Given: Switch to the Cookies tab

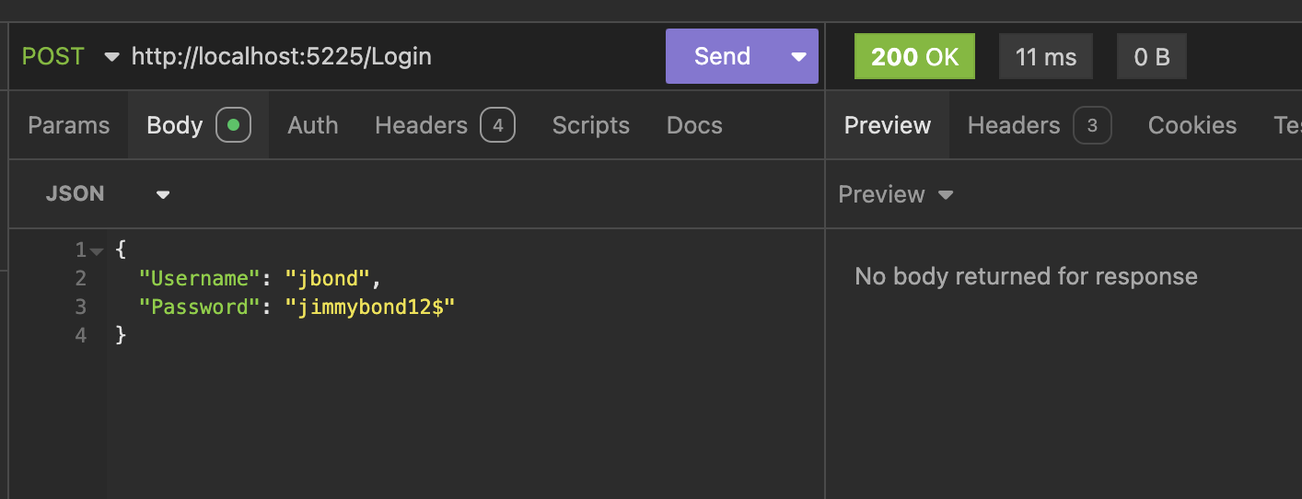Looking at the screenshot, I should click(1192, 125).
